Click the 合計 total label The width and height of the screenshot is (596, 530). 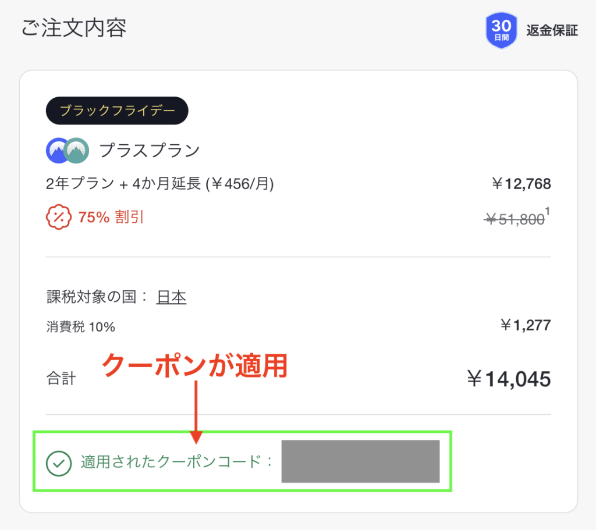(61, 379)
